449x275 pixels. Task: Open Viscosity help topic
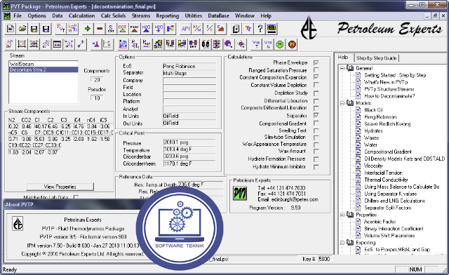pyautogui.click(x=373, y=166)
